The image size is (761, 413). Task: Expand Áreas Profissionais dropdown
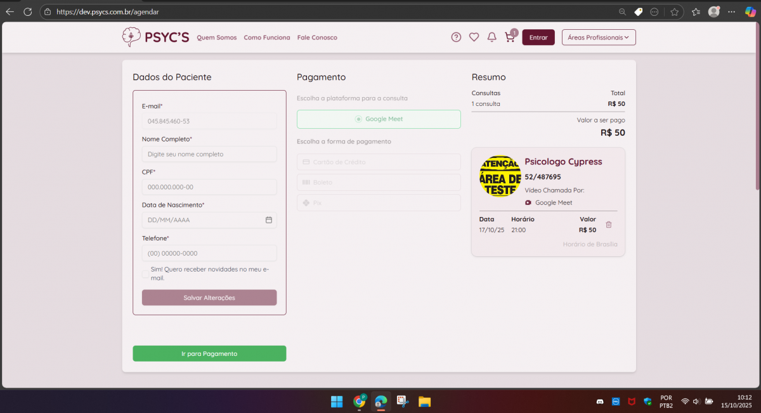click(x=598, y=37)
